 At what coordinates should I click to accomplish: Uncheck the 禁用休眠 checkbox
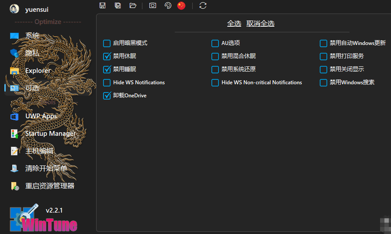click(107, 56)
